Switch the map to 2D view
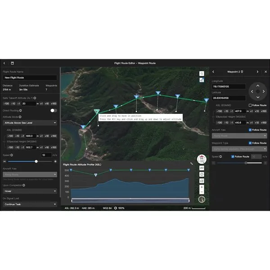 pyautogui.click(x=202, y=168)
